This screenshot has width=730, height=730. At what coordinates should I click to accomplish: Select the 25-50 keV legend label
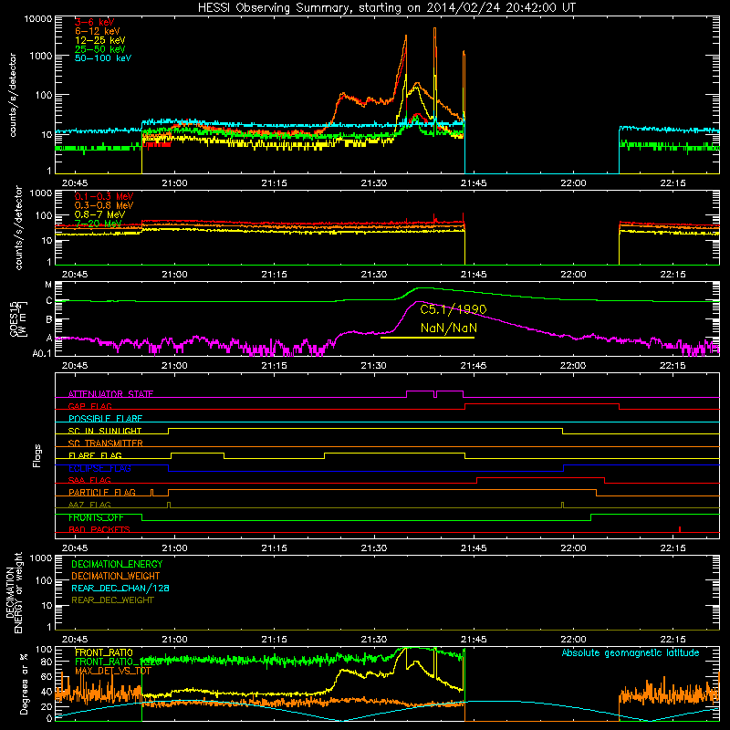pyautogui.click(x=100, y=49)
